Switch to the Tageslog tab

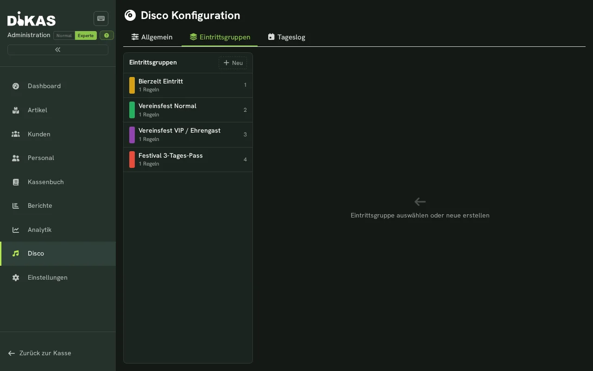coord(286,37)
